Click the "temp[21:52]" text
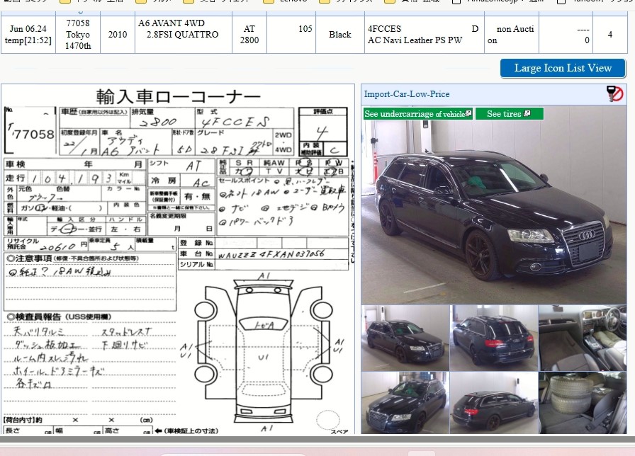 coord(28,40)
